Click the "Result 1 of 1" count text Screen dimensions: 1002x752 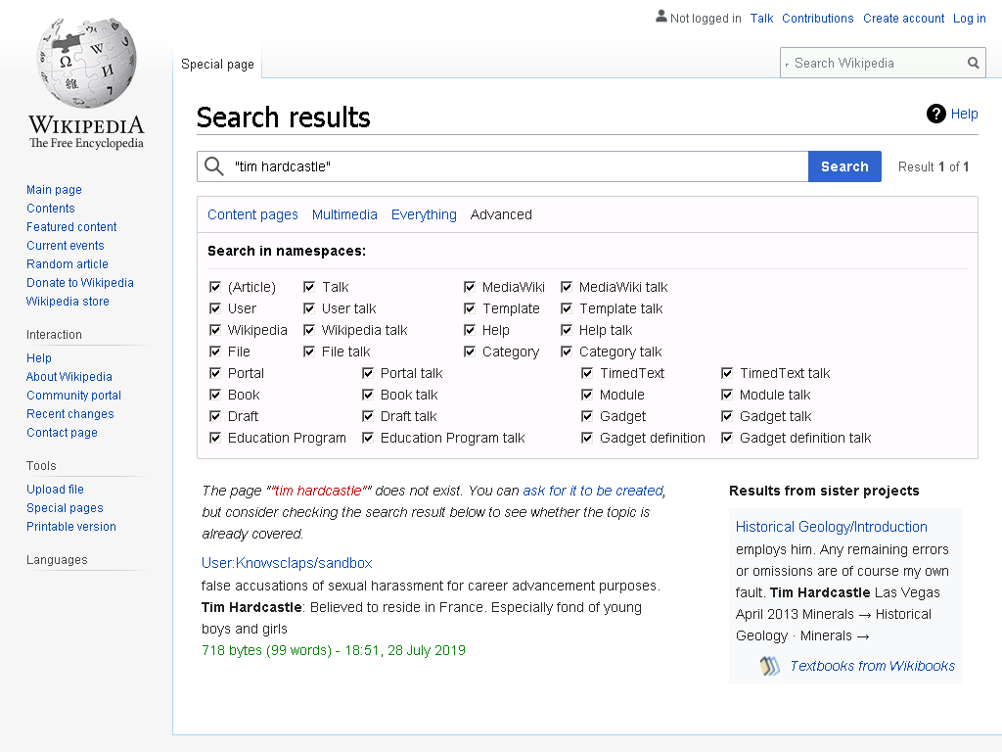(934, 166)
